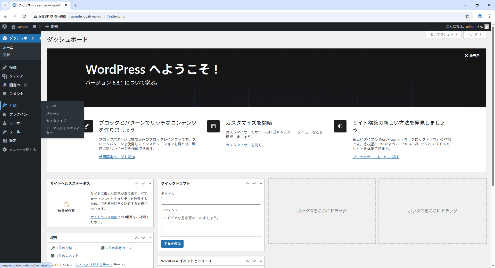Click the ユーザー person icon
The width and height of the screenshot is (495, 268).
[5, 123]
